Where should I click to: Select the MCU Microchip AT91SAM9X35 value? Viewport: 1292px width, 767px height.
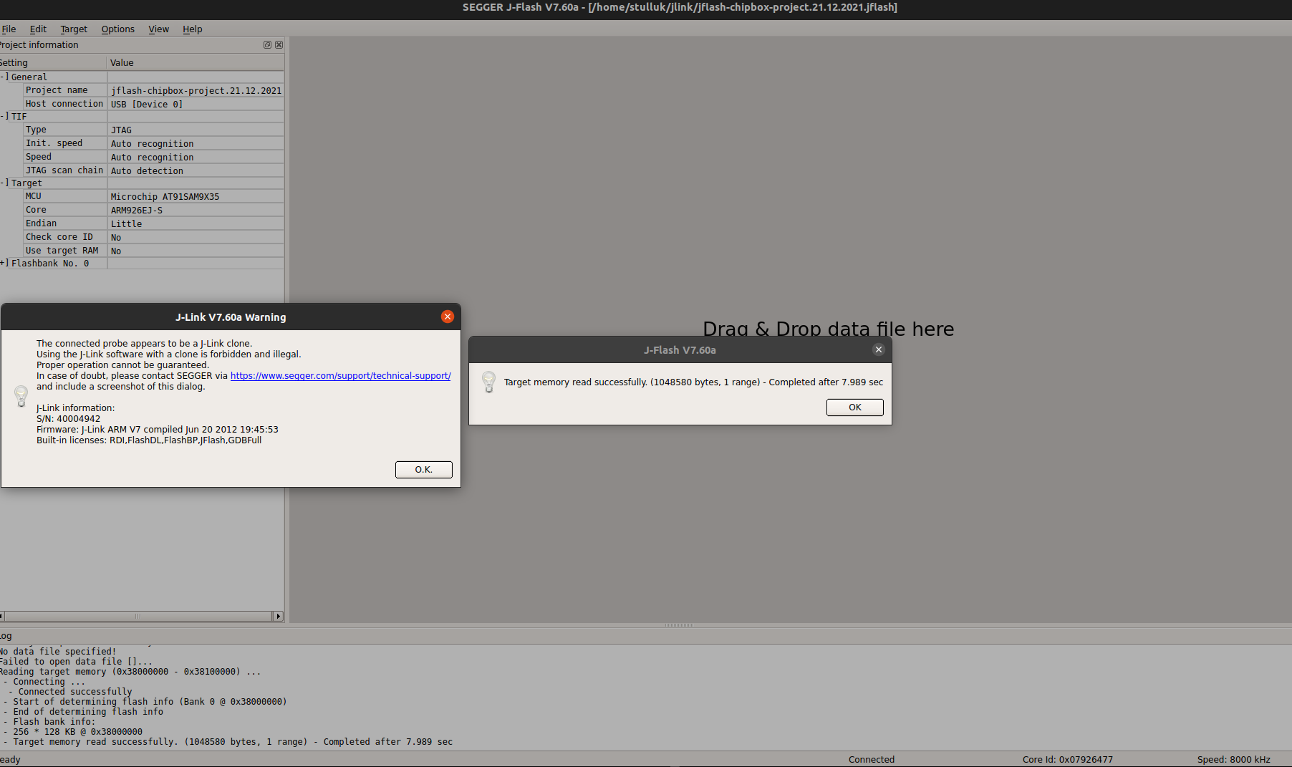click(x=196, y=196)
